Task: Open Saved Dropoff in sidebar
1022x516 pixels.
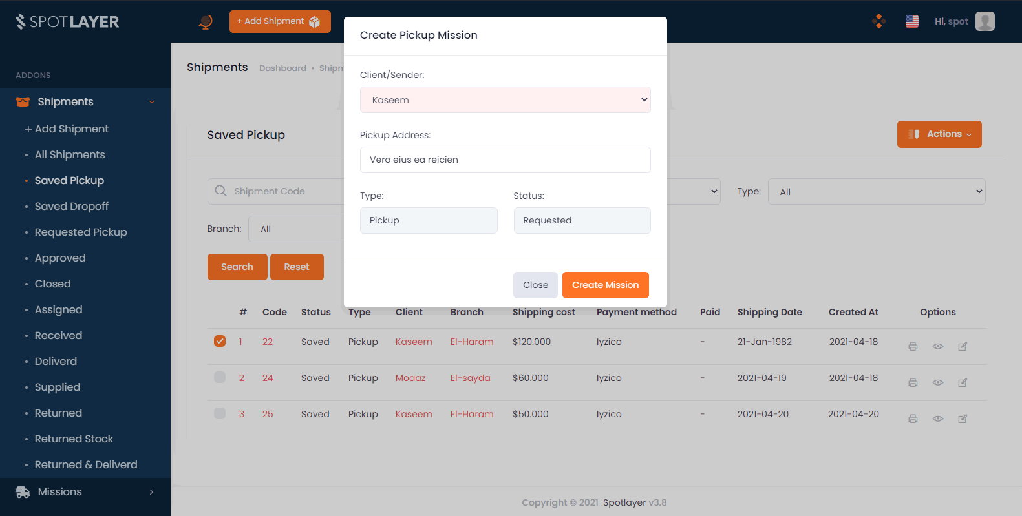Action: [x=72, y=207]
